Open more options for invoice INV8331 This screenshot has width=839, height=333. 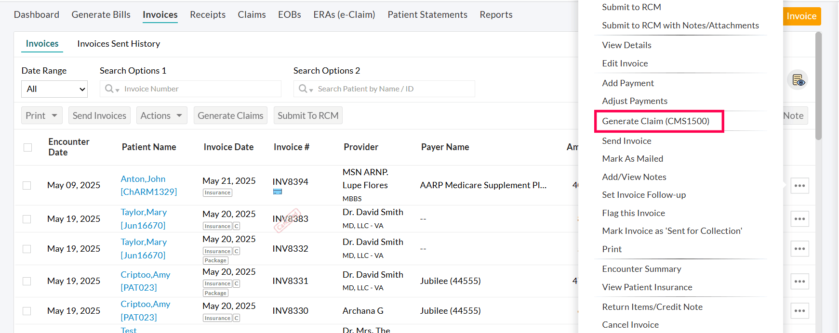tap(799, 282)
